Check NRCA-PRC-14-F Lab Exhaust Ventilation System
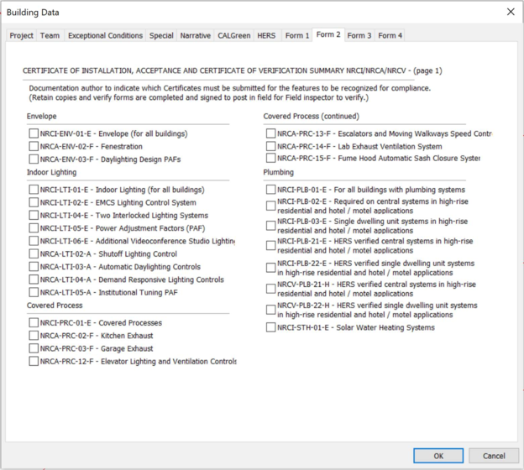This screenshot has height=470, width=524. coord(270,146)
